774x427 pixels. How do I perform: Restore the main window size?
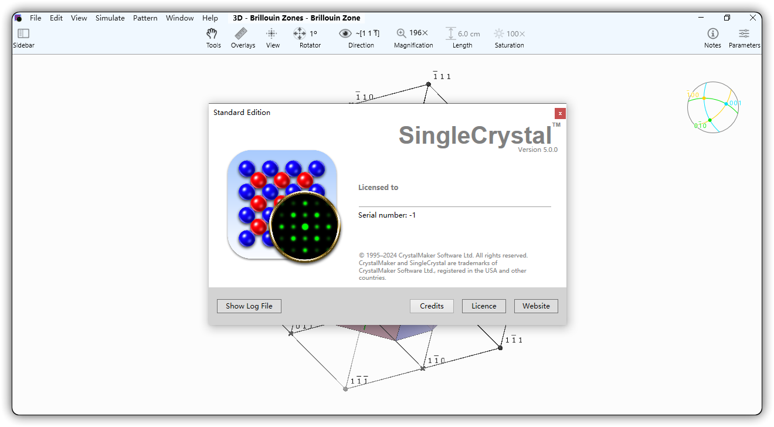click(x=727, y=18)
